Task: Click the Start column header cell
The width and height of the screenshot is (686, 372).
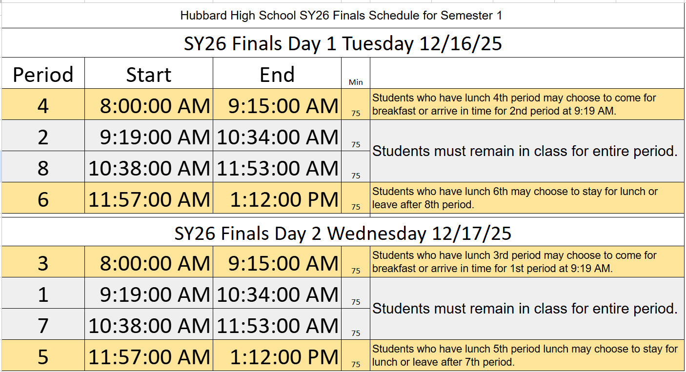Action: (149, 75)
